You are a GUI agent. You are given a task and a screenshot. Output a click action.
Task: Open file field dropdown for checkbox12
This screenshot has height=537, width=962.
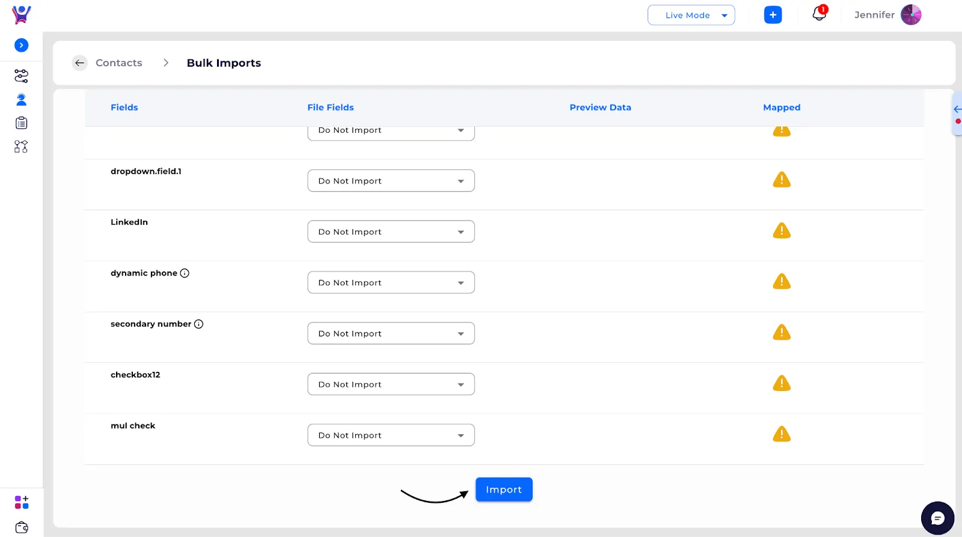tap(391, 384)
